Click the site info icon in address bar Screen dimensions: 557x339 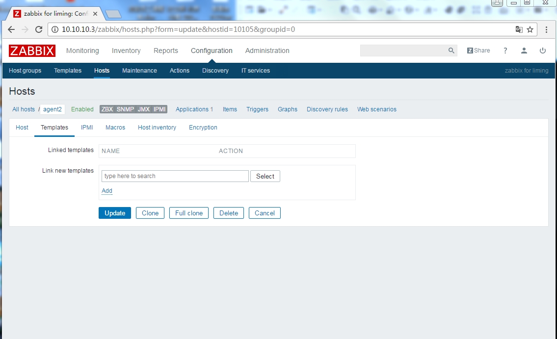54,29
